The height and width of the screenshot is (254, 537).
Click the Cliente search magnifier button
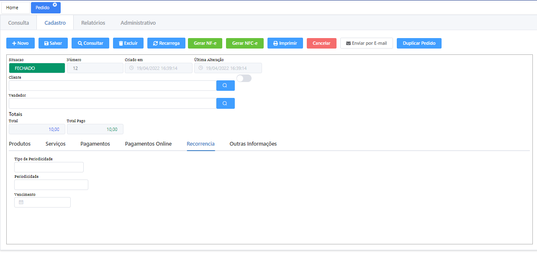coord(225,85)
